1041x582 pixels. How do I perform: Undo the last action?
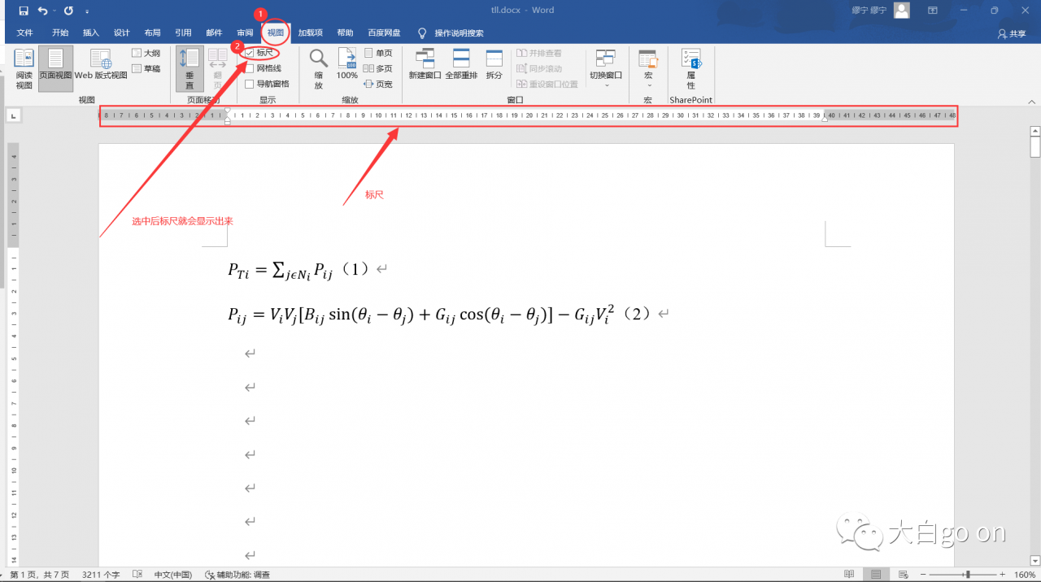(42, 11)
